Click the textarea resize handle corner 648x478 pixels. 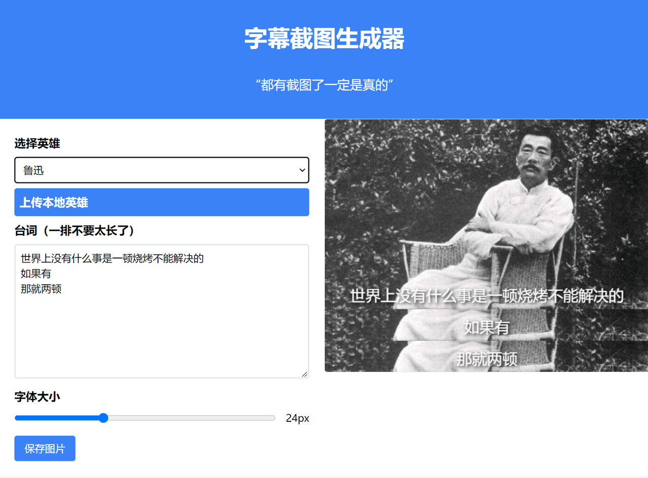point(304,374)
